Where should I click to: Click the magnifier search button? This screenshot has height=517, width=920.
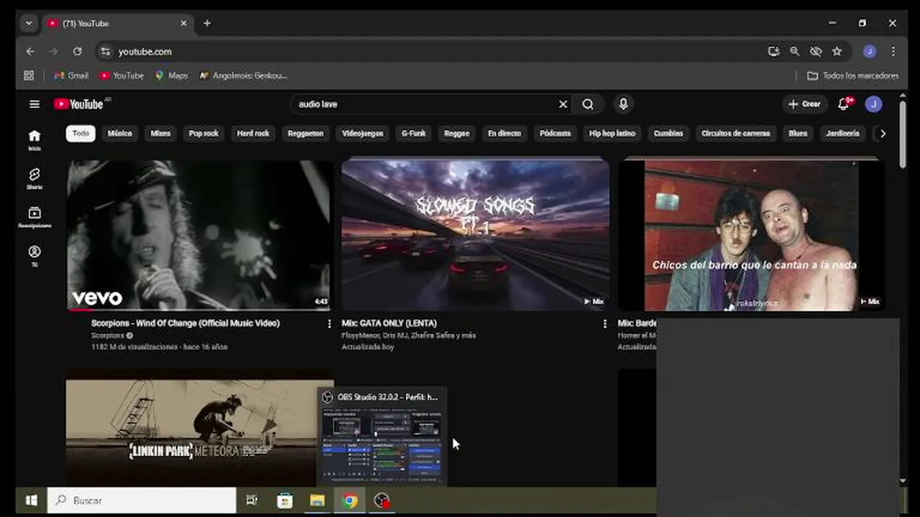click(588, 104)
